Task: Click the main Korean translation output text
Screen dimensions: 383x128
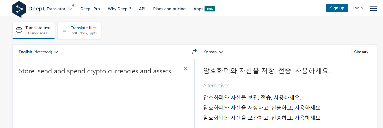Action: point(267,71)
